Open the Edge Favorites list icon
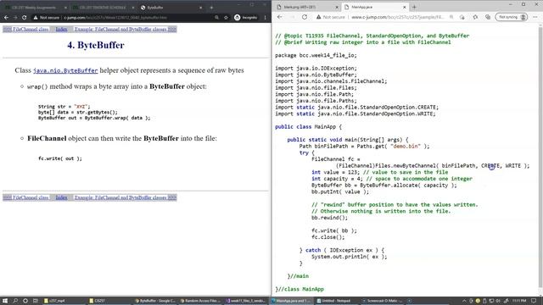543x305 pixels. [x=475, y=17]
